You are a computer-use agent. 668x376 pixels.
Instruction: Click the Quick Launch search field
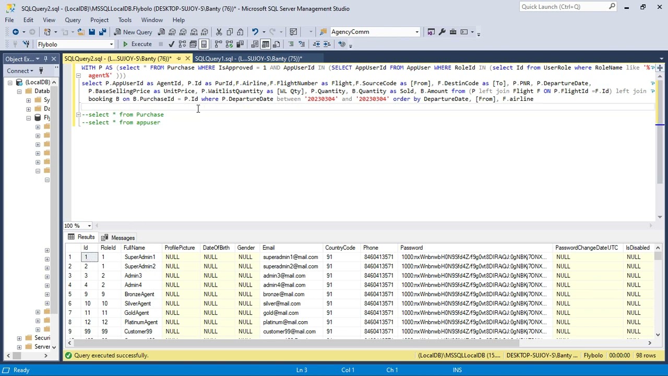point(564,7)
